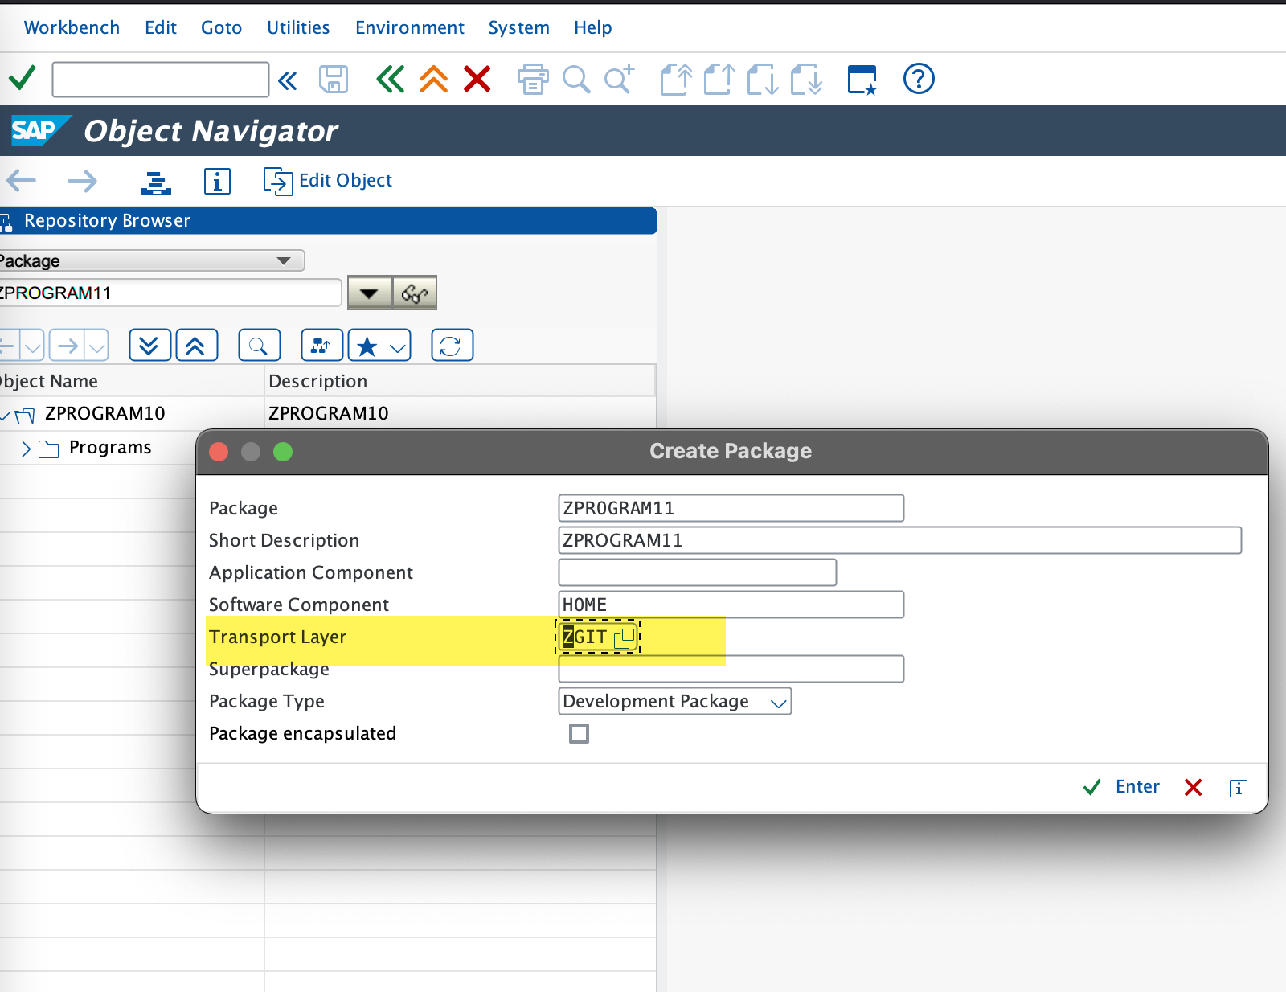Click the New GUI Window icon

[862, 80]
